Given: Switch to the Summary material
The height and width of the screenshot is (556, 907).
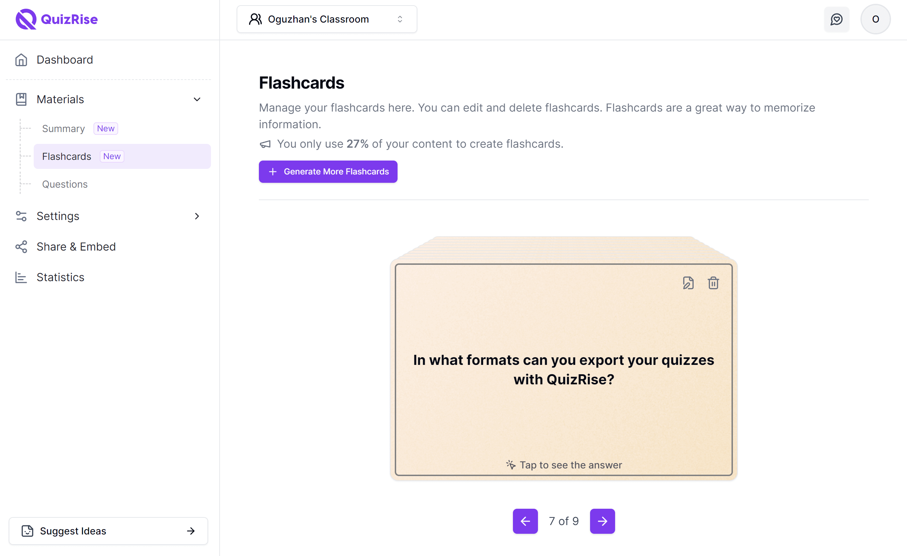Looking at the screenshot, I should coord(63,129).
